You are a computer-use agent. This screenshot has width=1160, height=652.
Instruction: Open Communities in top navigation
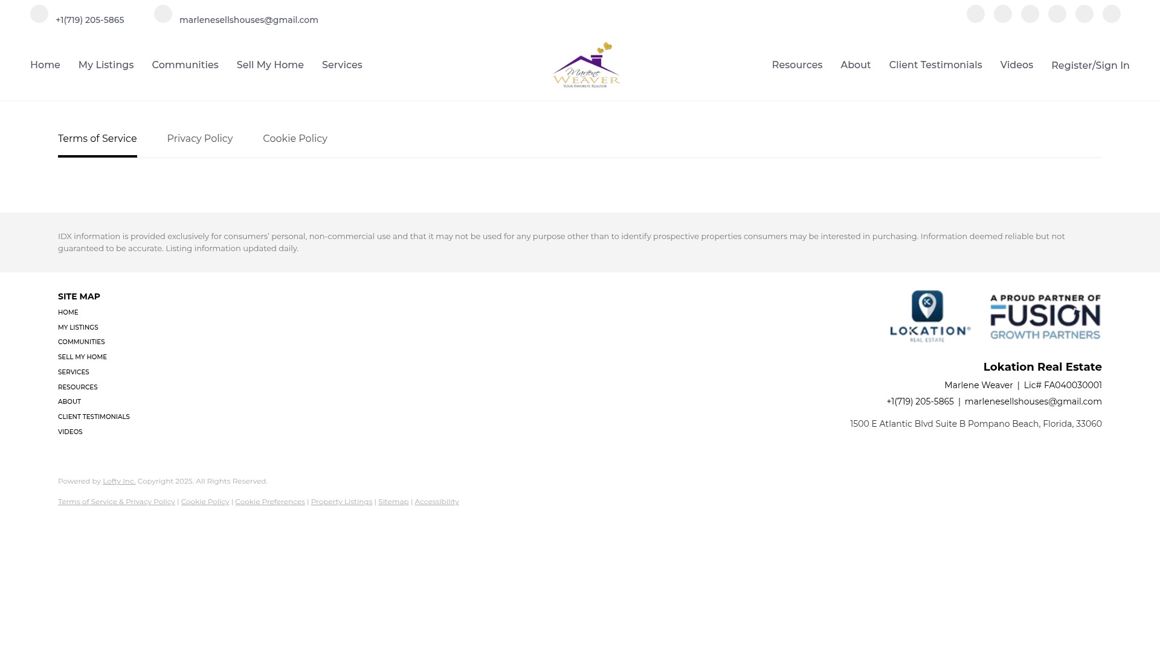(185, 65)
